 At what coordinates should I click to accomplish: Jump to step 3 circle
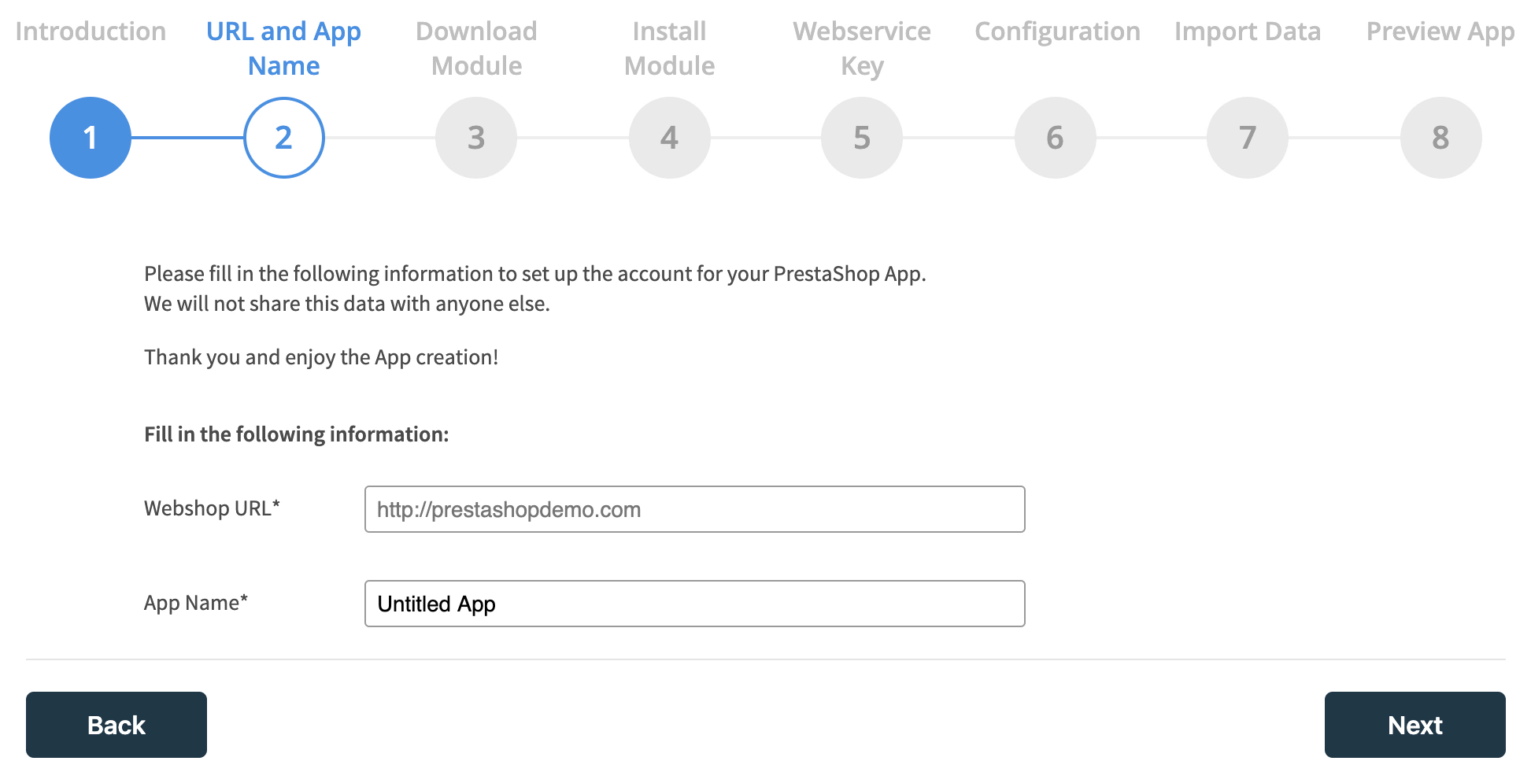click(476, 138)
